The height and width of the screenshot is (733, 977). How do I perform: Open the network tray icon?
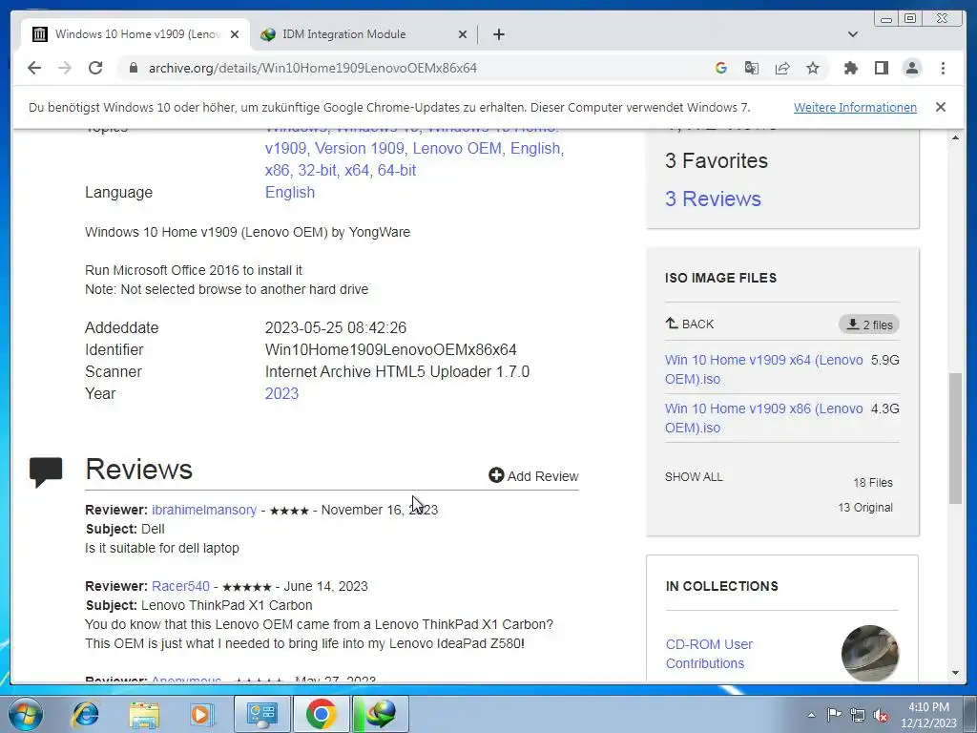858,715
